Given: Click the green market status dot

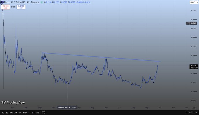Looking at the screenshot, I should [42, 2].
